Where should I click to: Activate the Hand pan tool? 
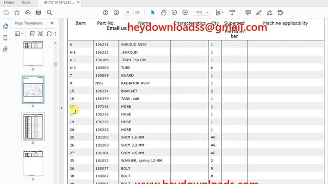tap(163, 12)
